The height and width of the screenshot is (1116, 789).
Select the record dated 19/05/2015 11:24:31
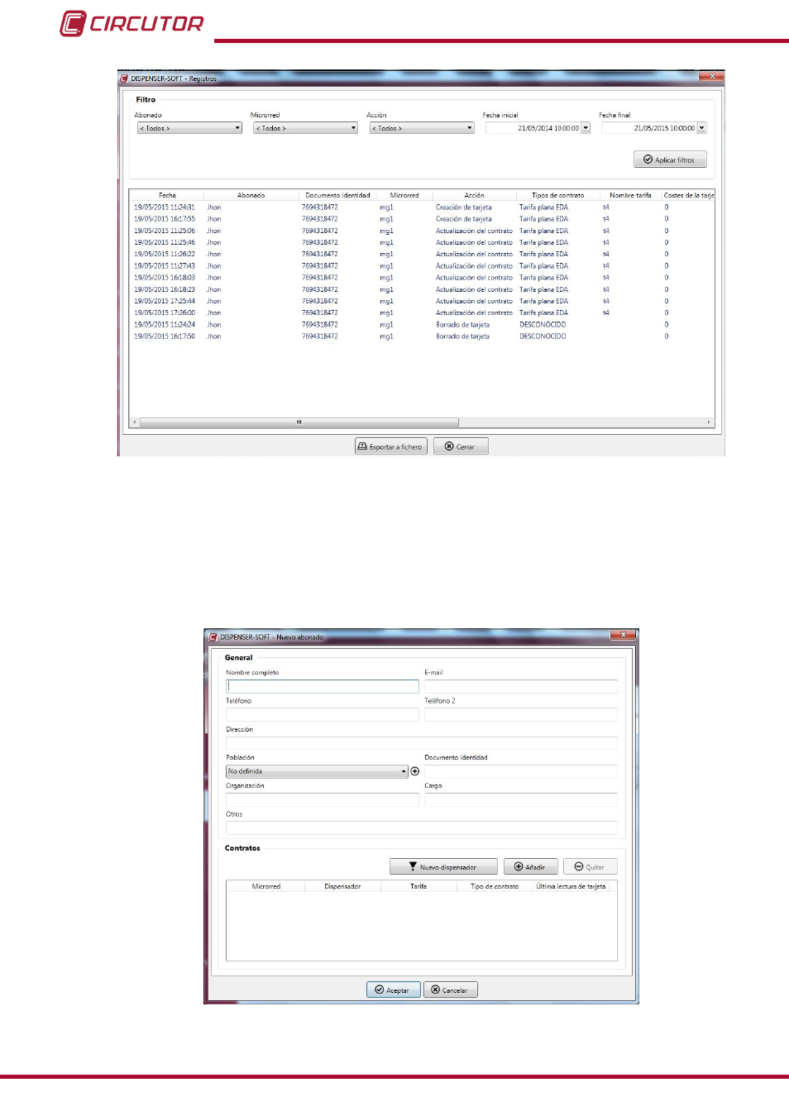click(x=422, y=207)
